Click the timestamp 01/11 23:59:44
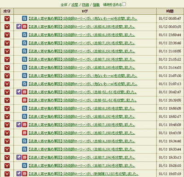Viewport: 184px width, 177px height. coord(170,35)
